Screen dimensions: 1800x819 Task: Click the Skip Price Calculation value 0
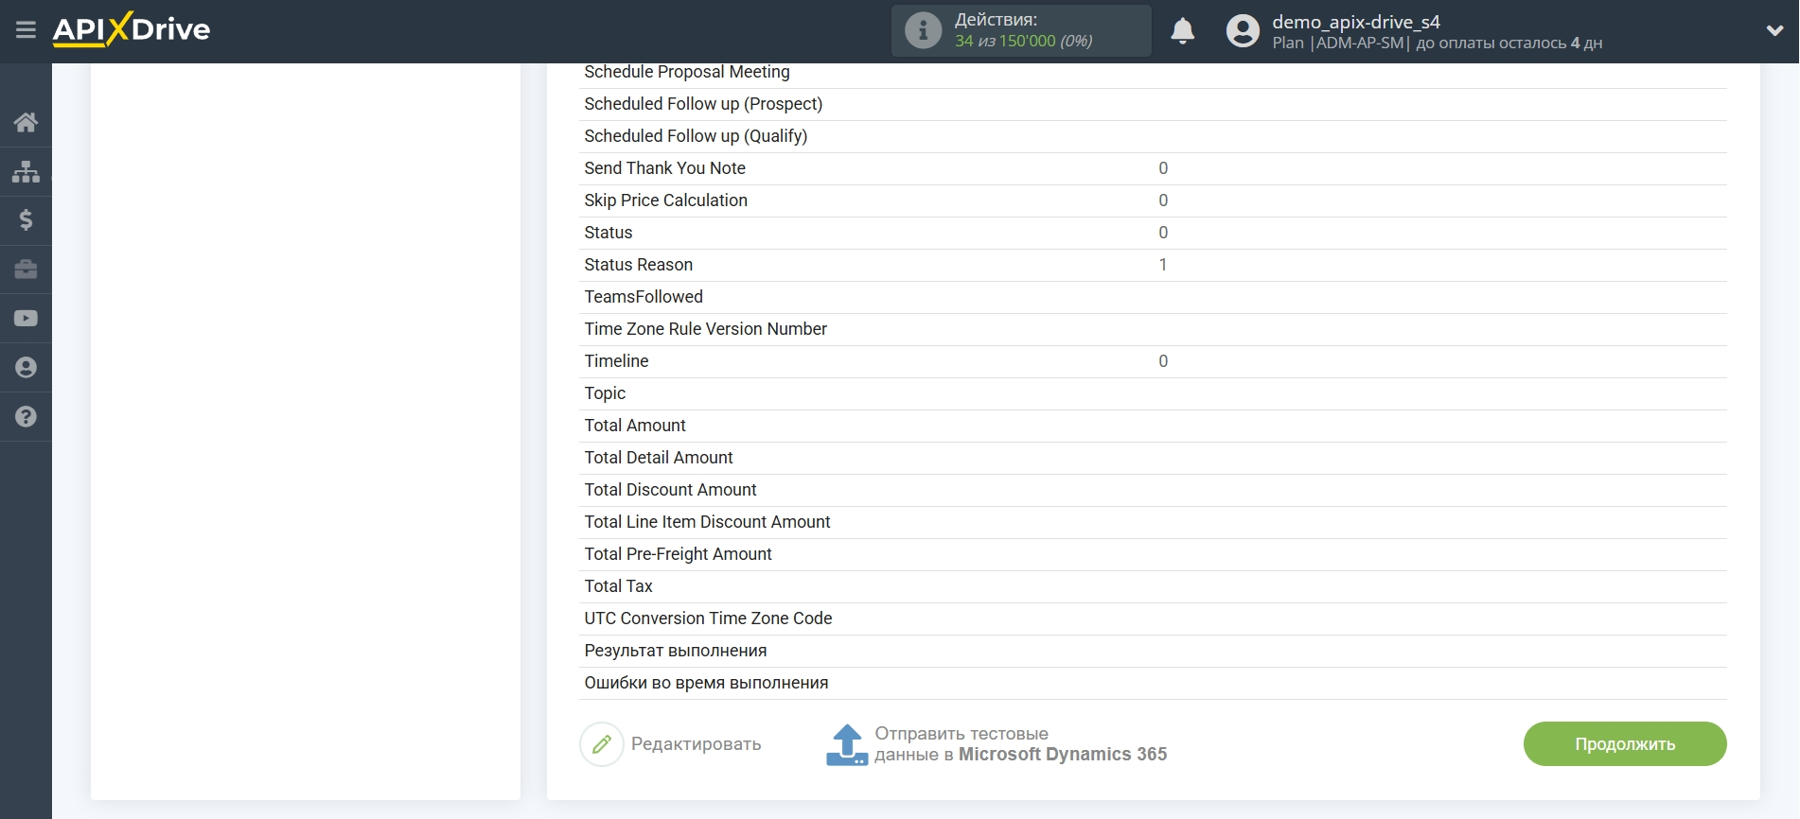click(x=1163, y=200)
